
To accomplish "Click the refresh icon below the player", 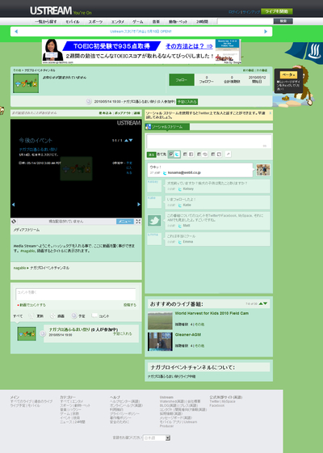I will click(x=13, y=222).
